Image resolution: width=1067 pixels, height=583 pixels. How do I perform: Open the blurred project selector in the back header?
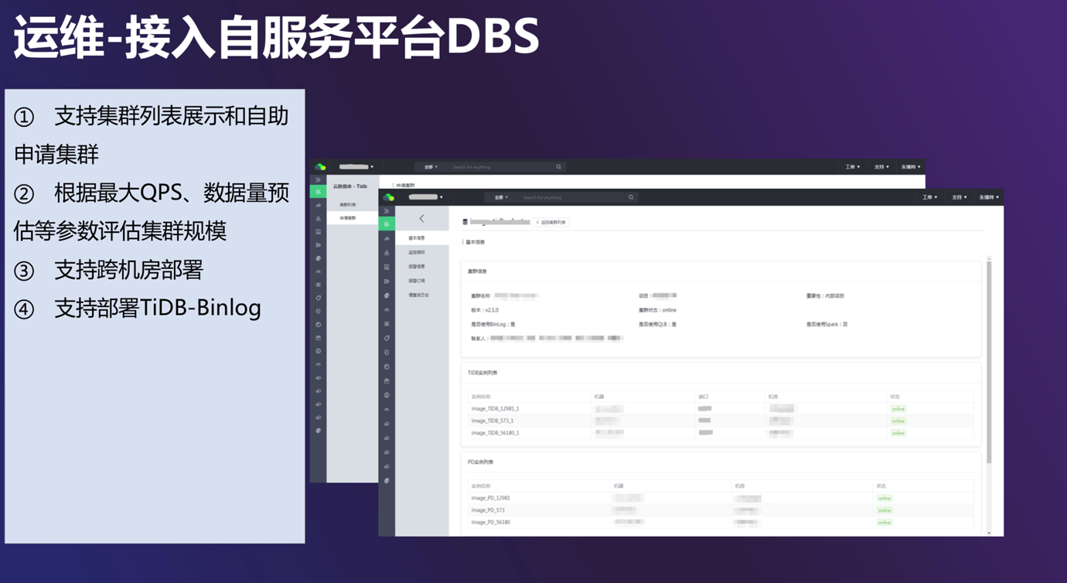tap(356, 167)
